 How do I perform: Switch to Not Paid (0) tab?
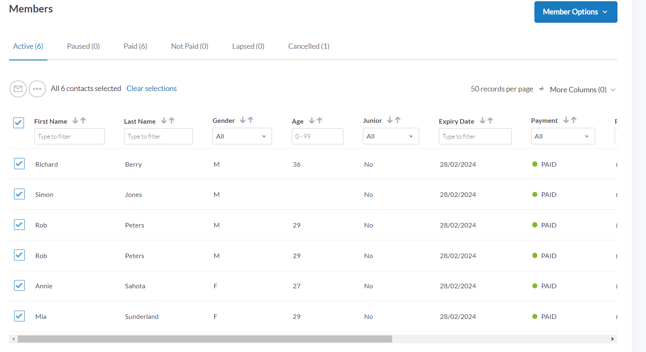pyautogui.click(x=190, y=46)
